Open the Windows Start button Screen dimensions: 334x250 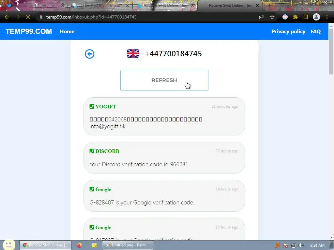coord(9,245)
